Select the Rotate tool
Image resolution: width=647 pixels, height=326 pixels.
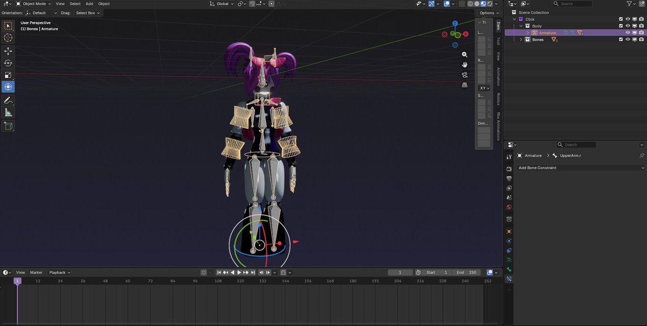8,63
